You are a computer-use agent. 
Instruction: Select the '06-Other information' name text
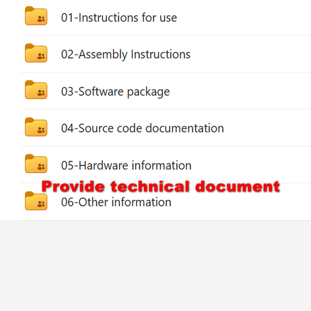click(116, 202)
